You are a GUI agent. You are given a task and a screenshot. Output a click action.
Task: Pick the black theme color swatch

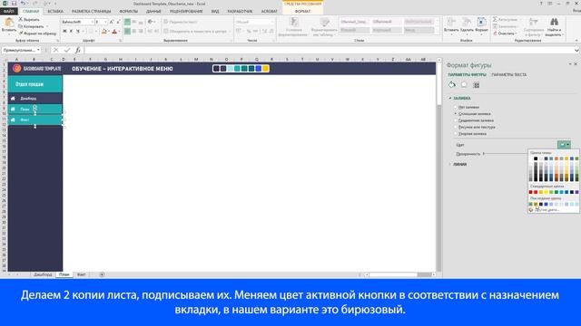pyautogui.click(x=536, y=158)
